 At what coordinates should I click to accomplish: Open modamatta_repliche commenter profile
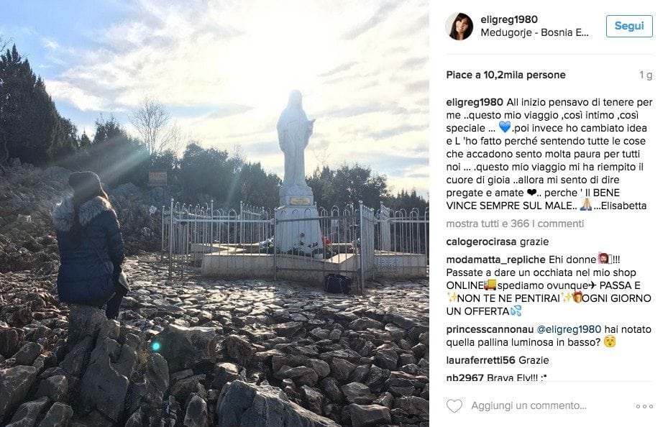[496, 260]
